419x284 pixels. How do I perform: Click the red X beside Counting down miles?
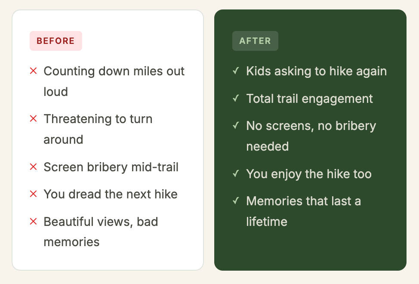(x=34, y=71)
